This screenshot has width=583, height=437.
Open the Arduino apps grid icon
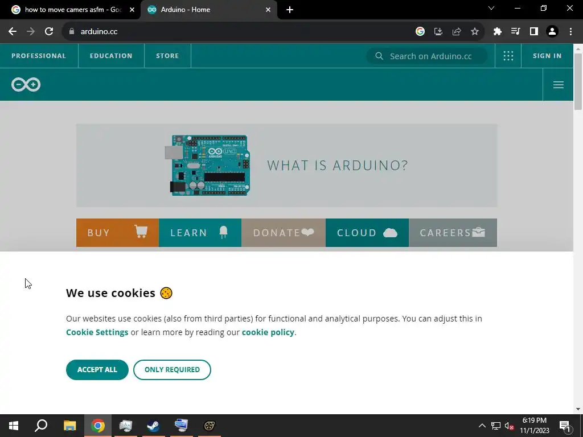508,56
